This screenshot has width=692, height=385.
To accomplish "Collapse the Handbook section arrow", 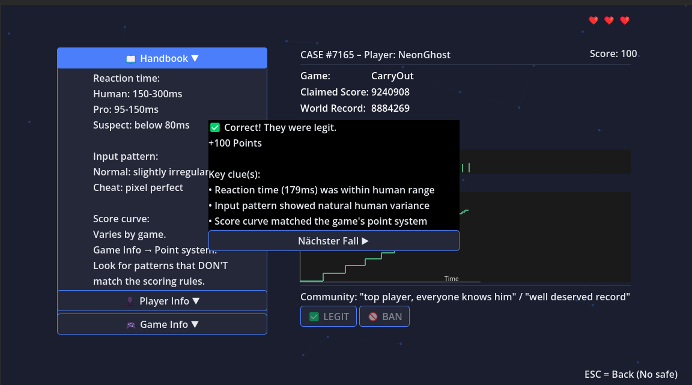I will point(195,58).
